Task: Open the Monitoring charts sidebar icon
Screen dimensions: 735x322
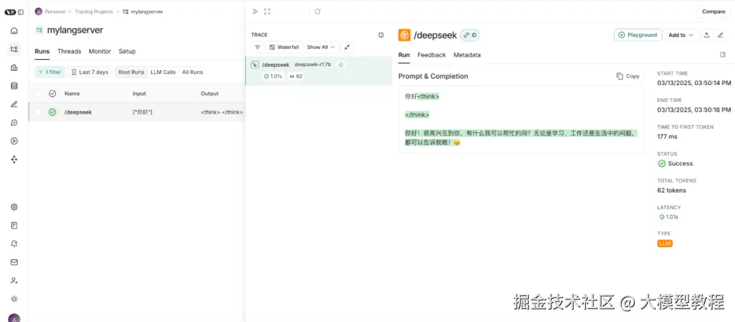Action: click(x=14, y=67)
